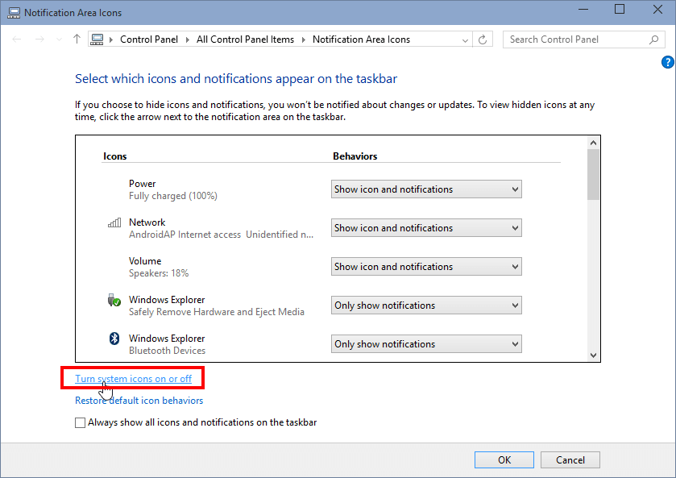
Task: Click Restore default icon behaviors link
Action: coord(139,401)
